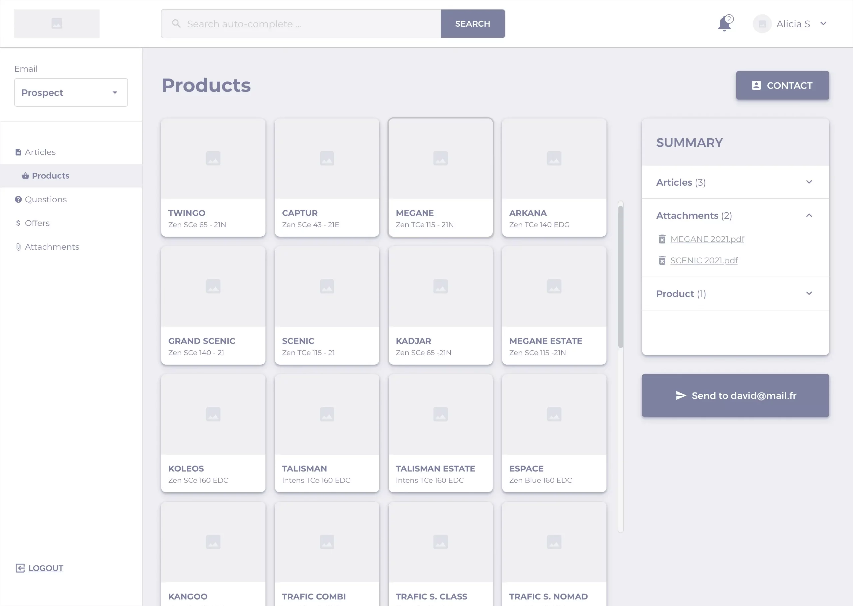Click the notification bell icon
Viewport: 853px width, 606px height.
[724, 24]
